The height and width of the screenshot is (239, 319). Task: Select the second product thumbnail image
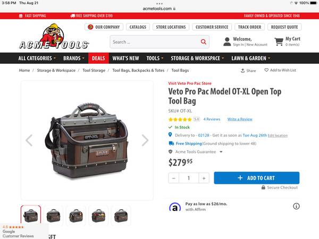click(x=53, y=216)
